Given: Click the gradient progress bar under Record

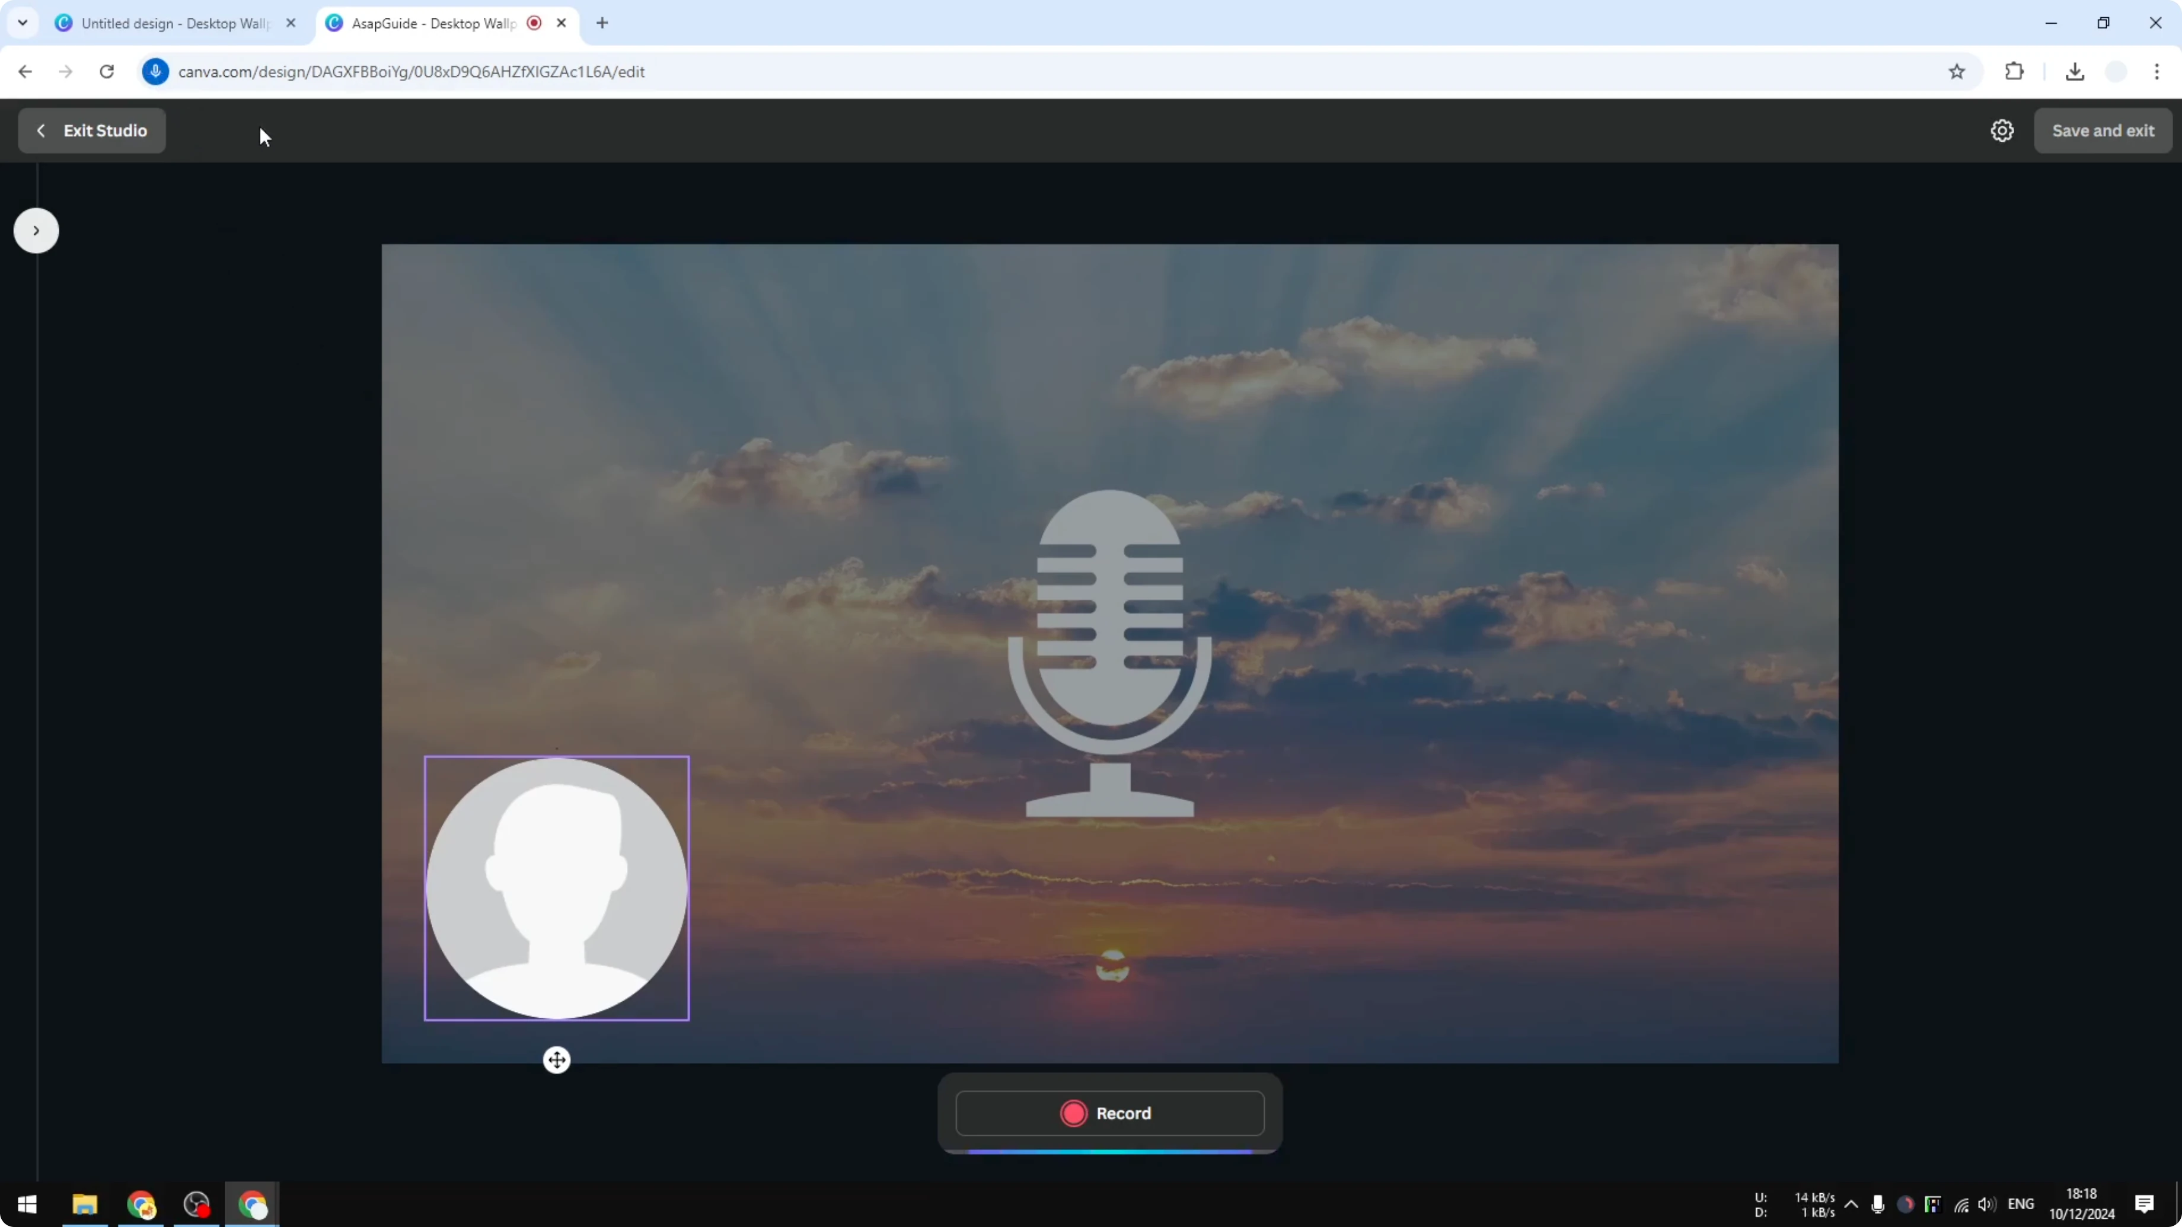Looking at the screenshot, I should tap(1108, 1152).
